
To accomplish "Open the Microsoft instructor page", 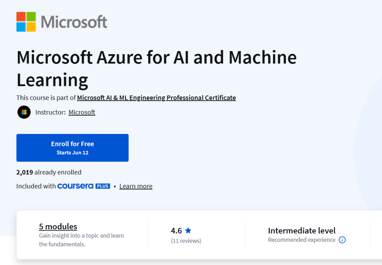I will point(82,112).
